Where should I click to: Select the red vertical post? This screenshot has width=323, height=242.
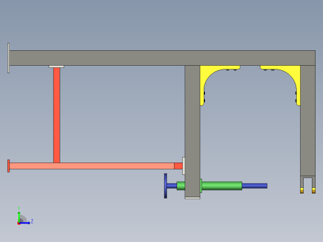tap(57, 115)
